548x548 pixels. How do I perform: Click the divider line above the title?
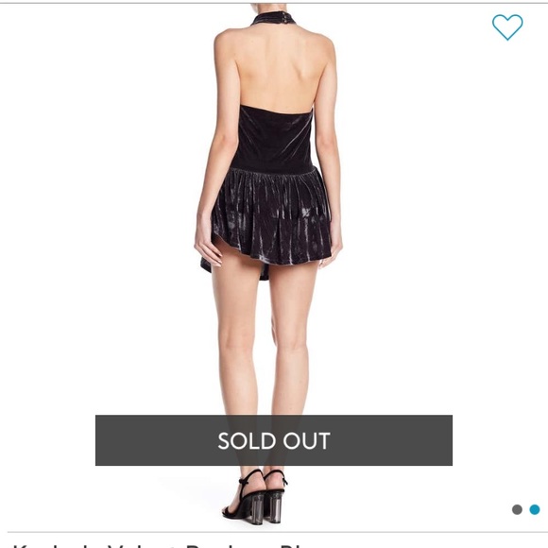tap(274, 532)
